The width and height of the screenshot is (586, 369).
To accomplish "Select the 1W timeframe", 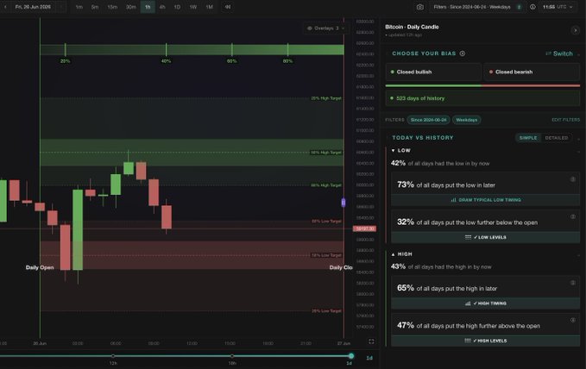I will tap(192, 7).
